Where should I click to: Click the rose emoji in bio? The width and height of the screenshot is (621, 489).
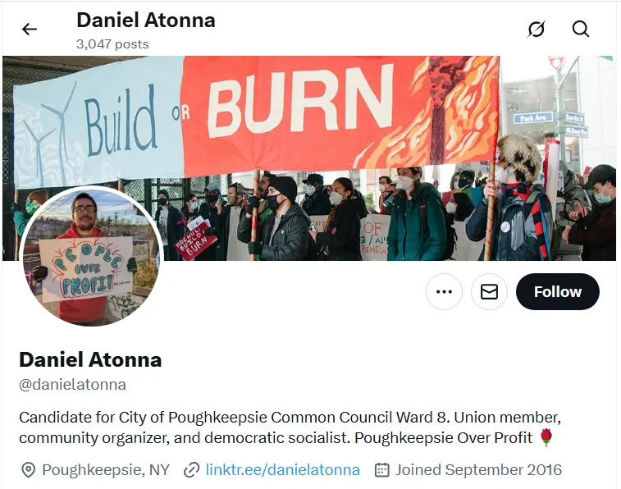click(x=546, y=437)
